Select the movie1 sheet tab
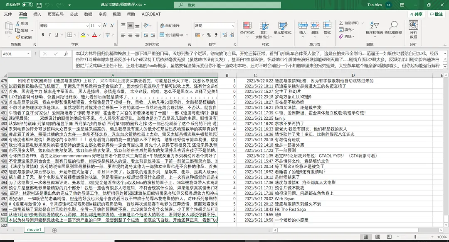The width and height of the screenshot is (449, 242). point(34,230)
